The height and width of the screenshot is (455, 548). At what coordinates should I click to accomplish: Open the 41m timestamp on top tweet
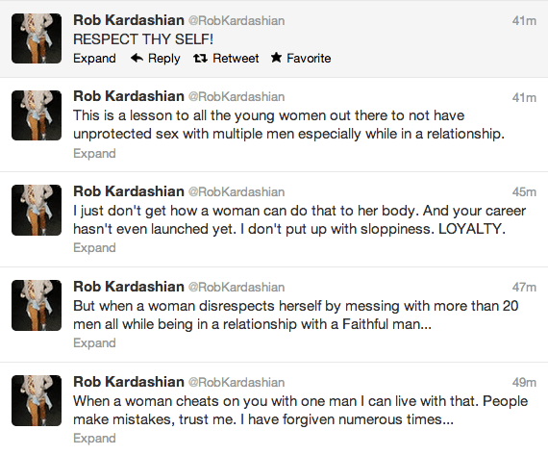(x=524, y=21)
